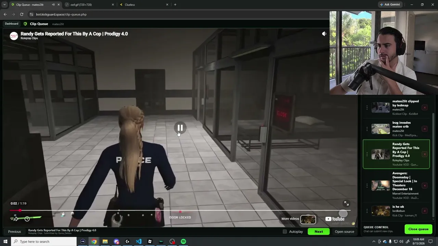438x246 pixels.
Task: Go back in browser history
Action: pyautogui.click(x=5, y=14)
